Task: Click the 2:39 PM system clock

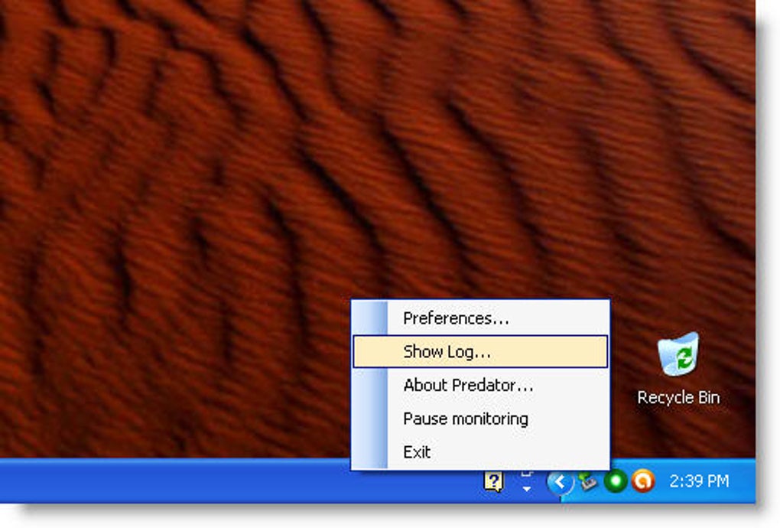Action: coord(699,481)
